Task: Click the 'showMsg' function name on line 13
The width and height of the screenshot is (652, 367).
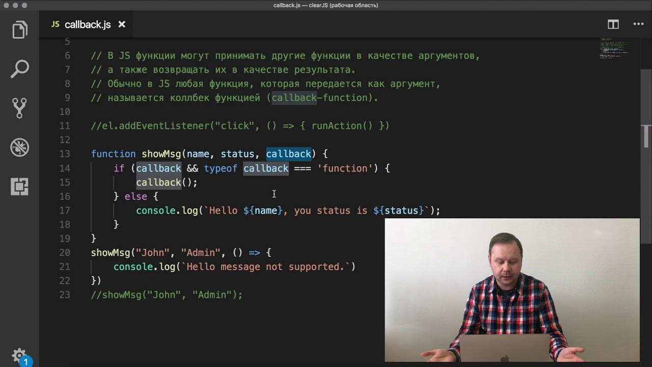Action: pos(161,154)
